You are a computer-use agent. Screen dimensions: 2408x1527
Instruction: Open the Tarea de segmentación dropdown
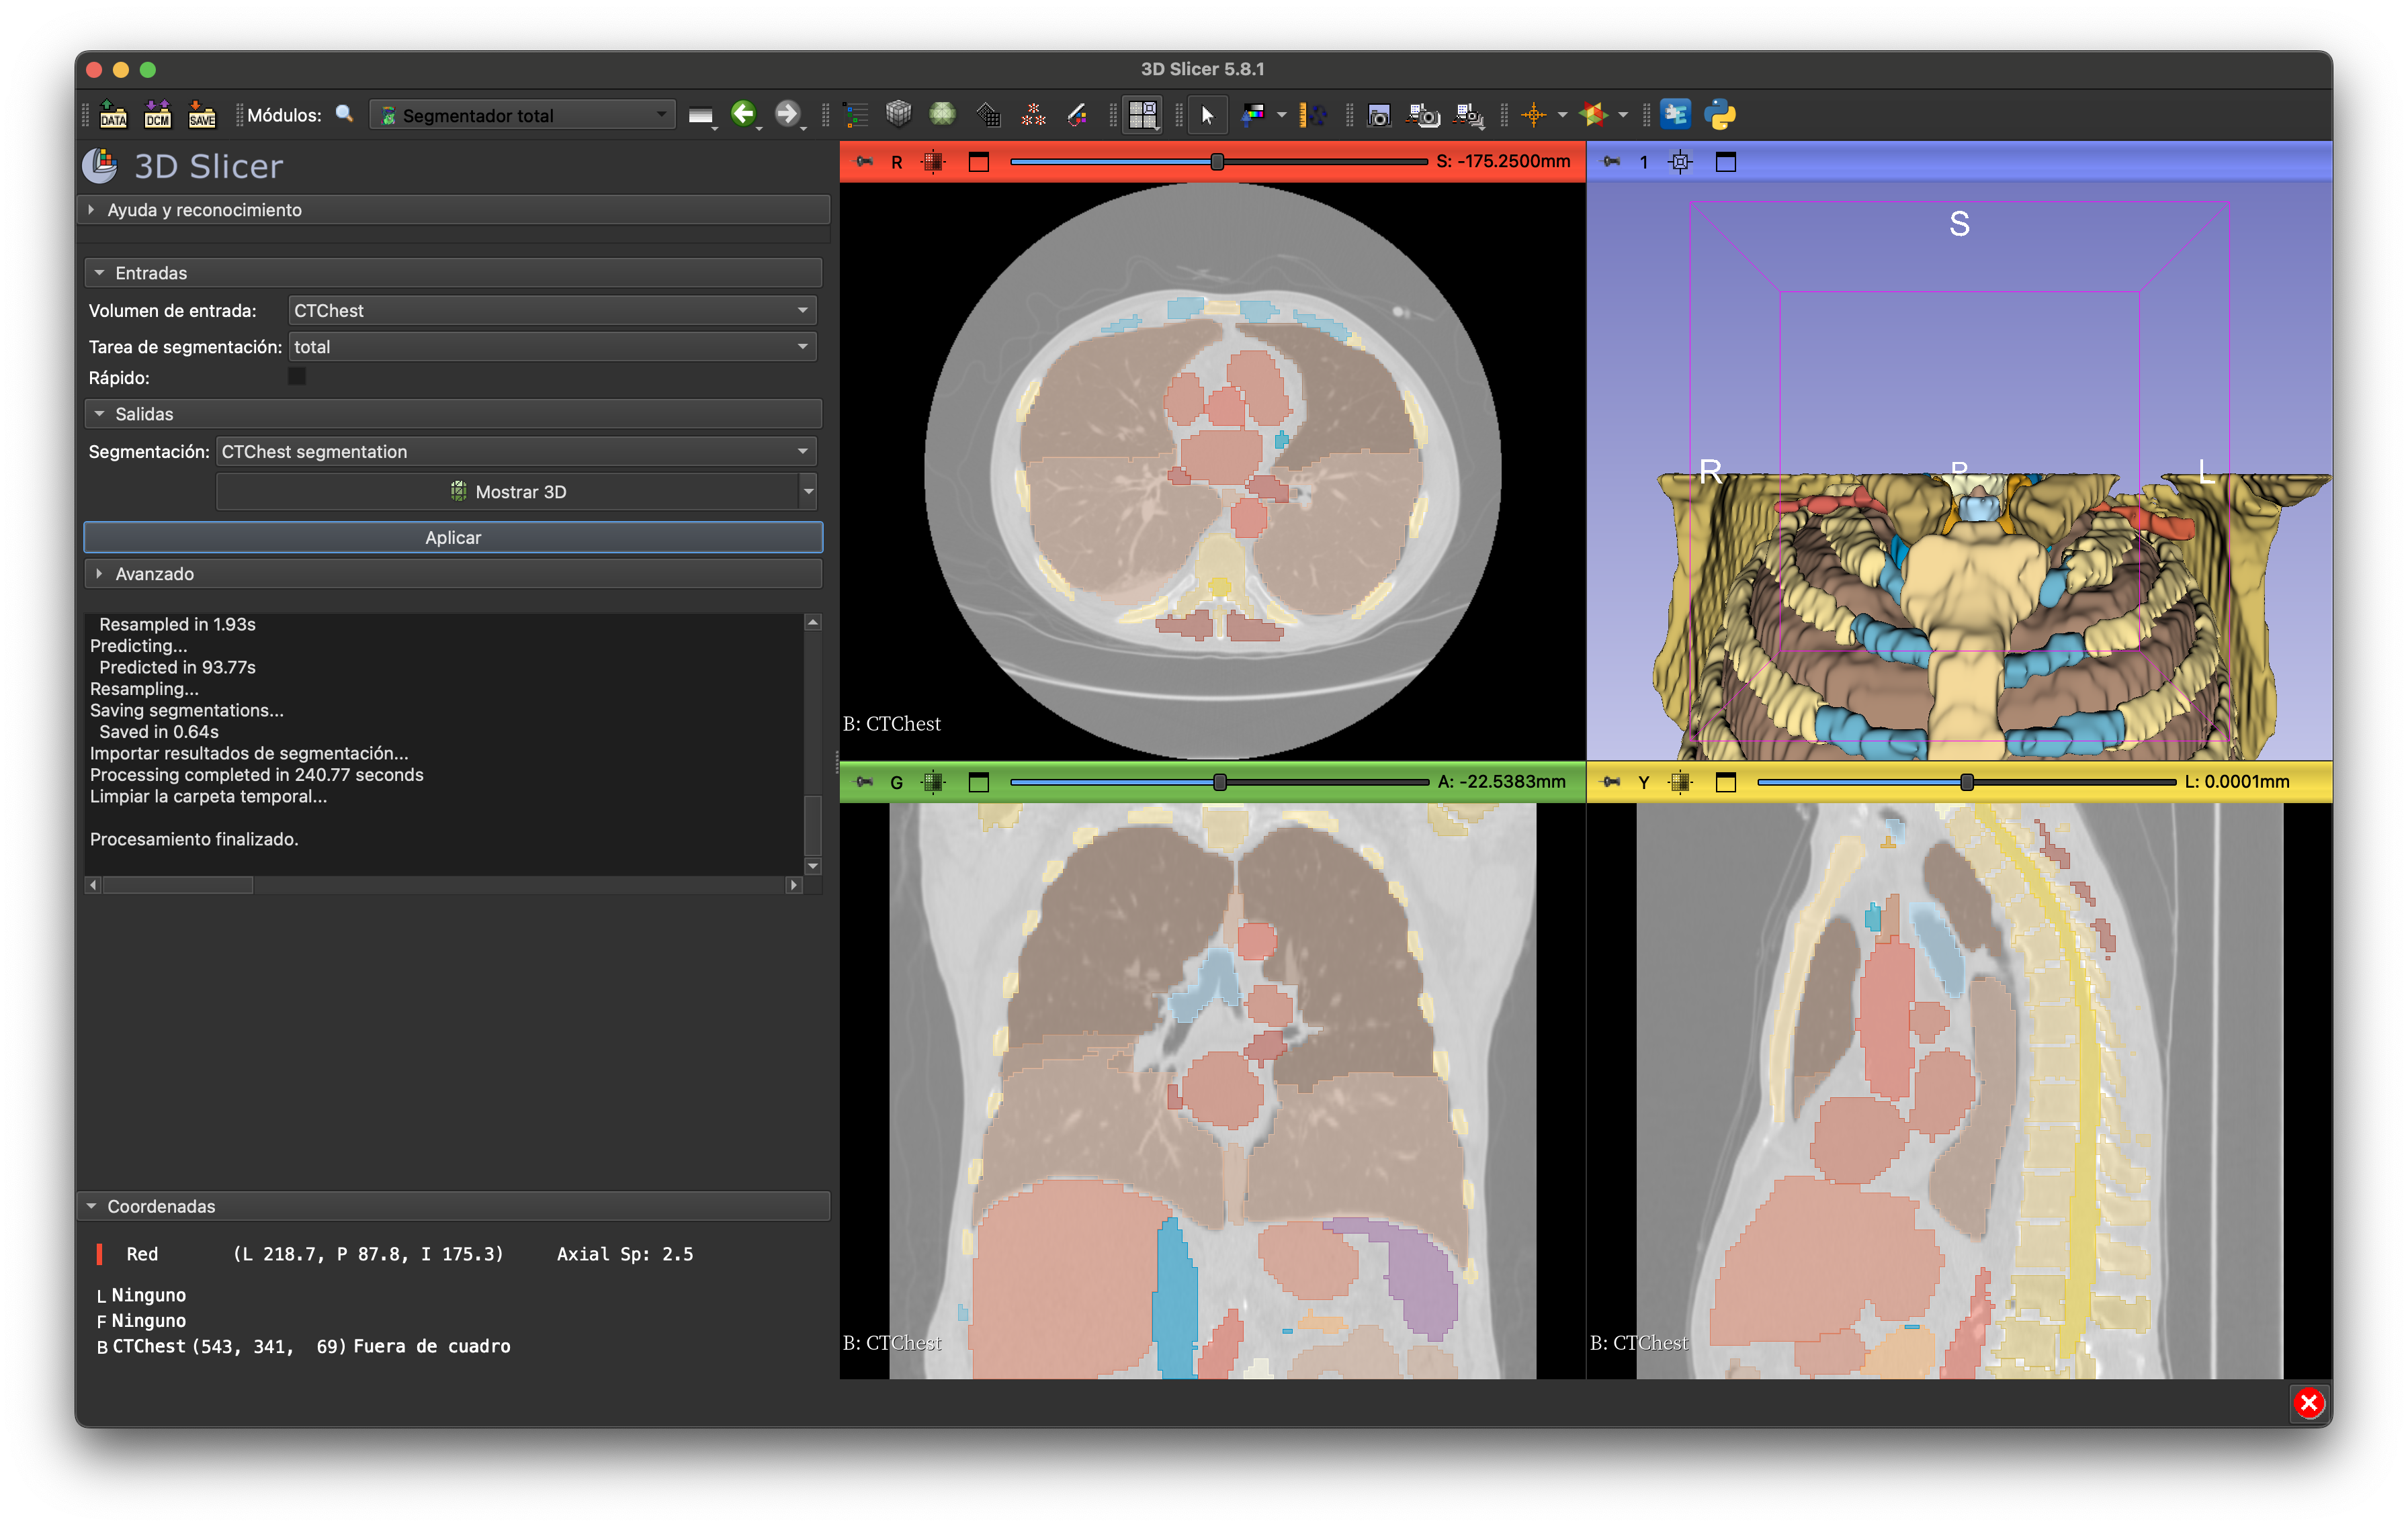tap(551, 346)
